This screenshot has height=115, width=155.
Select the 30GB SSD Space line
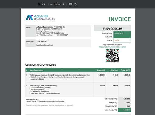coord(37,90)
